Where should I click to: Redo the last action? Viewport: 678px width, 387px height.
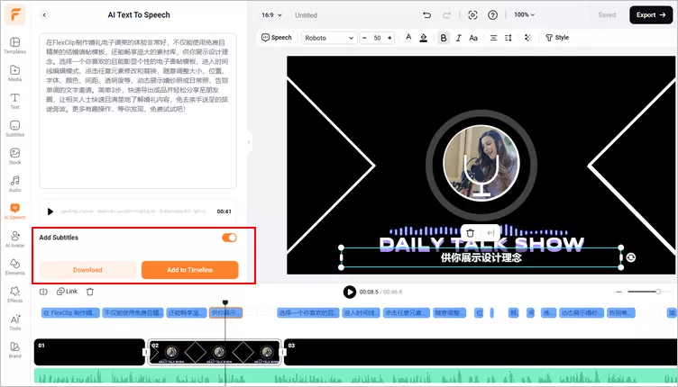[x=446, y=15]
